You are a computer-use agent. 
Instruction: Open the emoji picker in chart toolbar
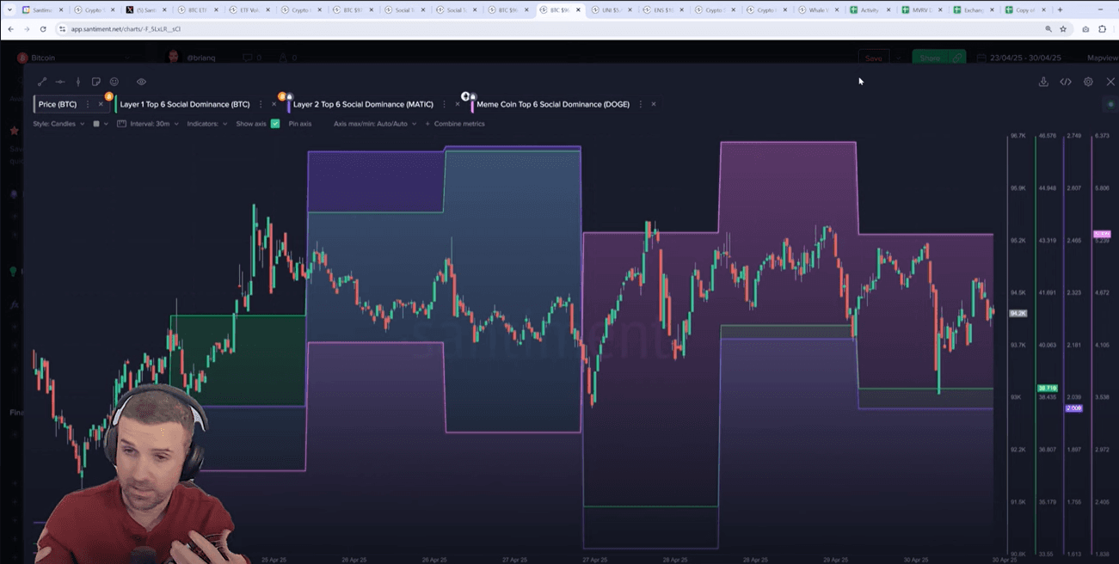114,82
